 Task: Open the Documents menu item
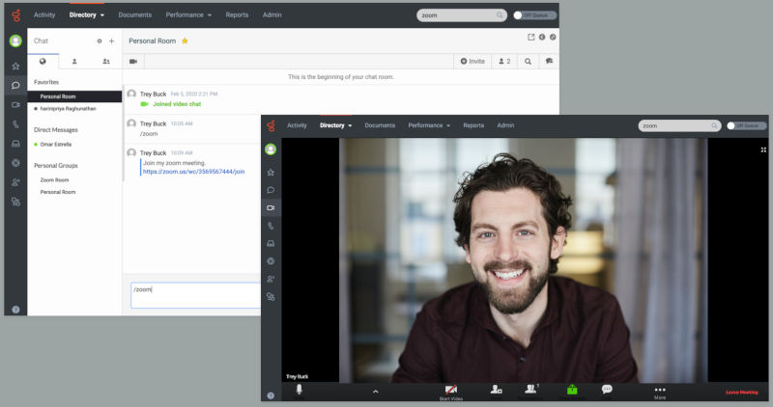click(x=134, y=15)
